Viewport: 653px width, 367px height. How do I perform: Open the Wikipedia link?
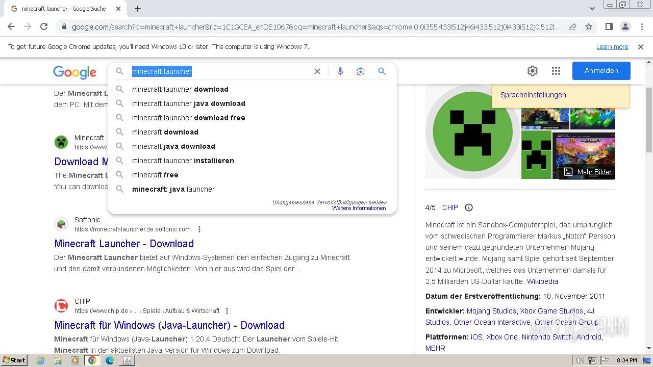(542, 281)
